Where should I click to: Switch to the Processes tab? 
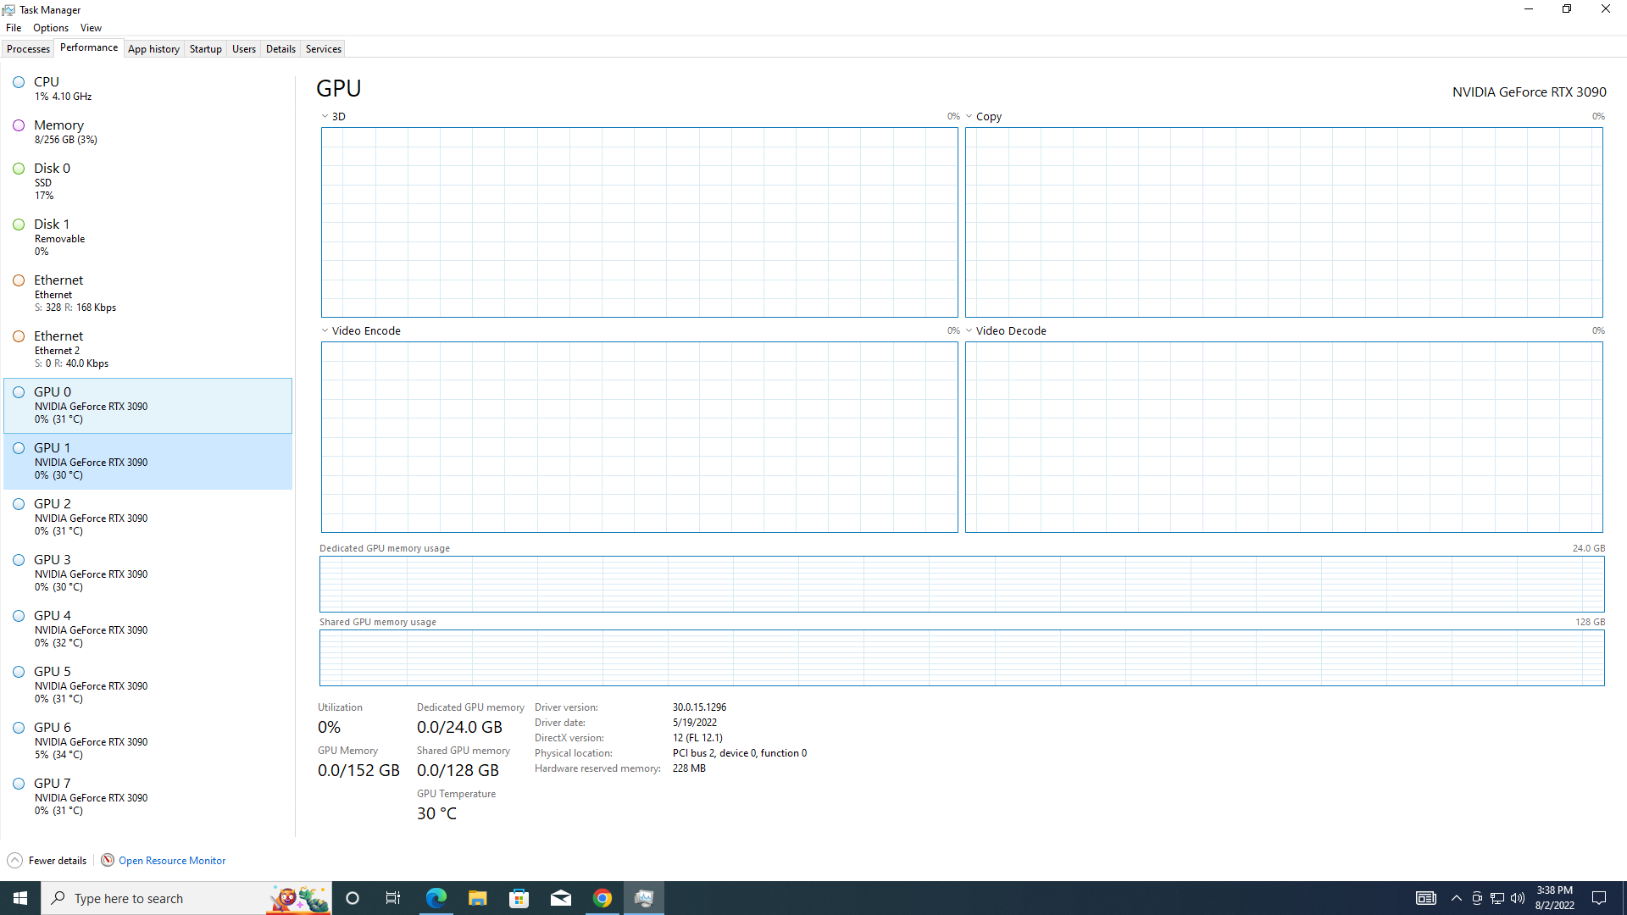click(28, 49)
